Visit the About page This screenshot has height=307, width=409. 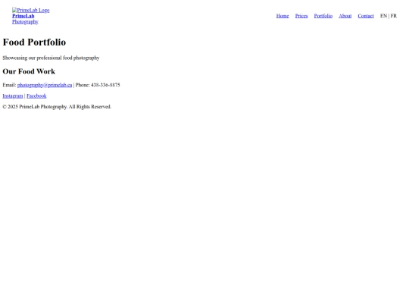pos(345,16)
